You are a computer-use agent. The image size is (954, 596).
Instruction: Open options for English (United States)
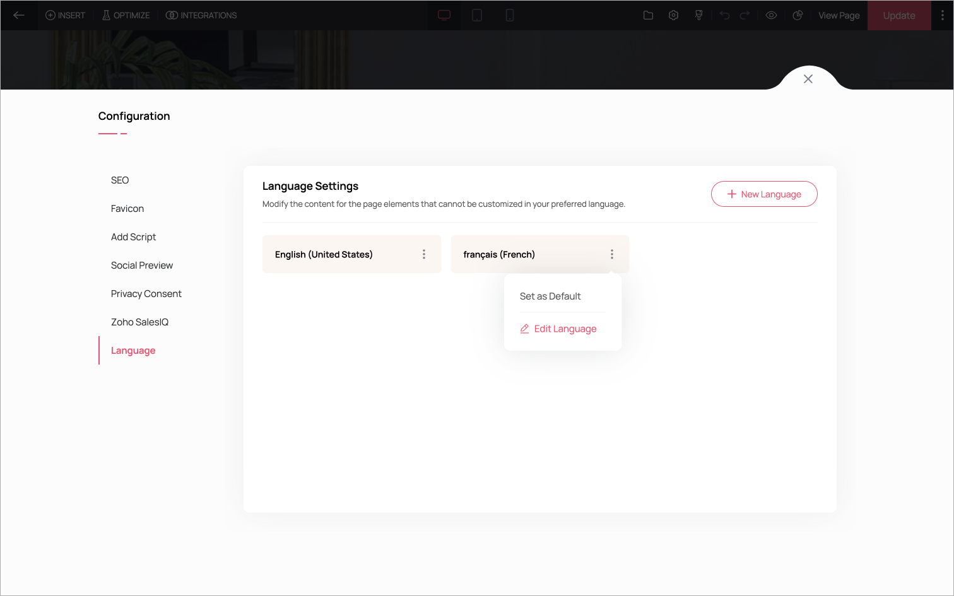tap(424, 254)
